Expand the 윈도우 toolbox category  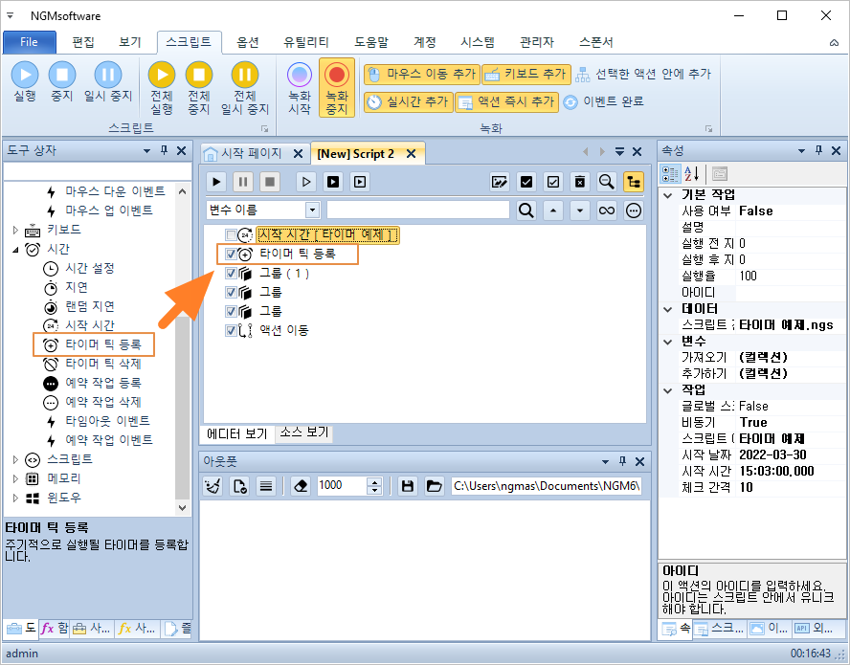[x=15, y=498]
